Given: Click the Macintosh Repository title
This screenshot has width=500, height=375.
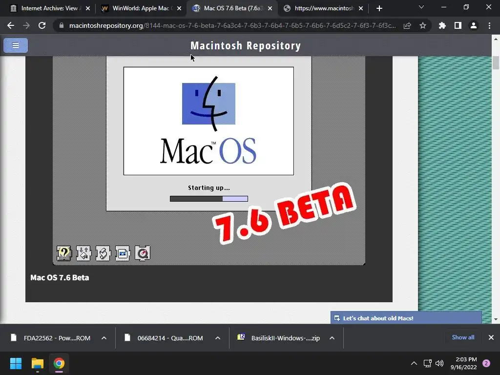Looking at the screenshot, I should 246,45.
